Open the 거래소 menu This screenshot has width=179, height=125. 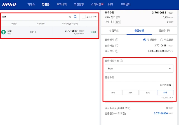point(31,4)
